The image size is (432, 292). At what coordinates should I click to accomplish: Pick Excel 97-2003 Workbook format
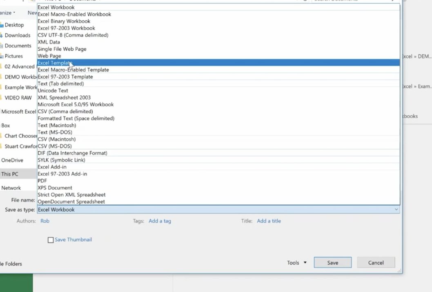pos(218,28)
